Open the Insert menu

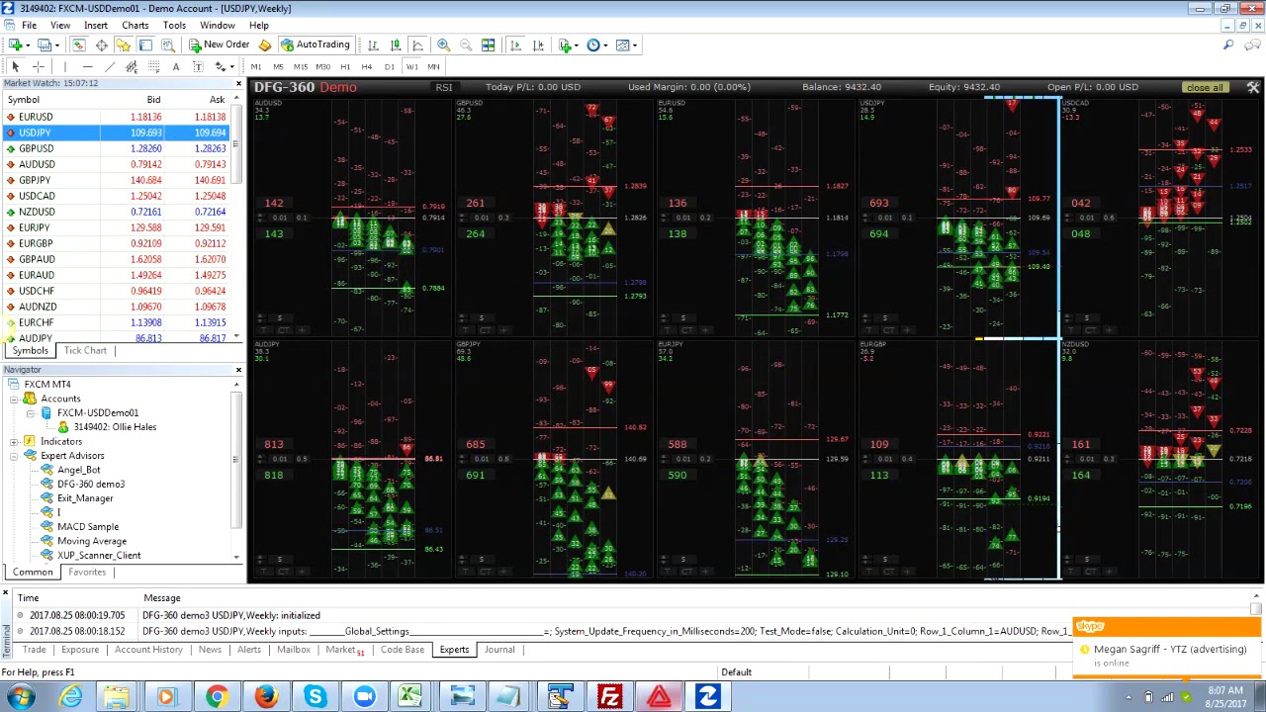[96, 25]
